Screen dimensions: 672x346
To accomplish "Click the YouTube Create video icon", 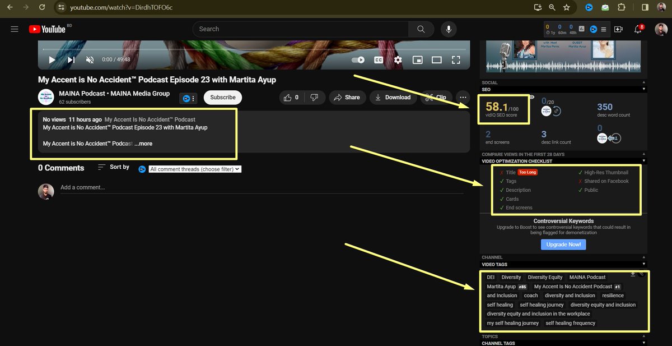I will [618, 29].
